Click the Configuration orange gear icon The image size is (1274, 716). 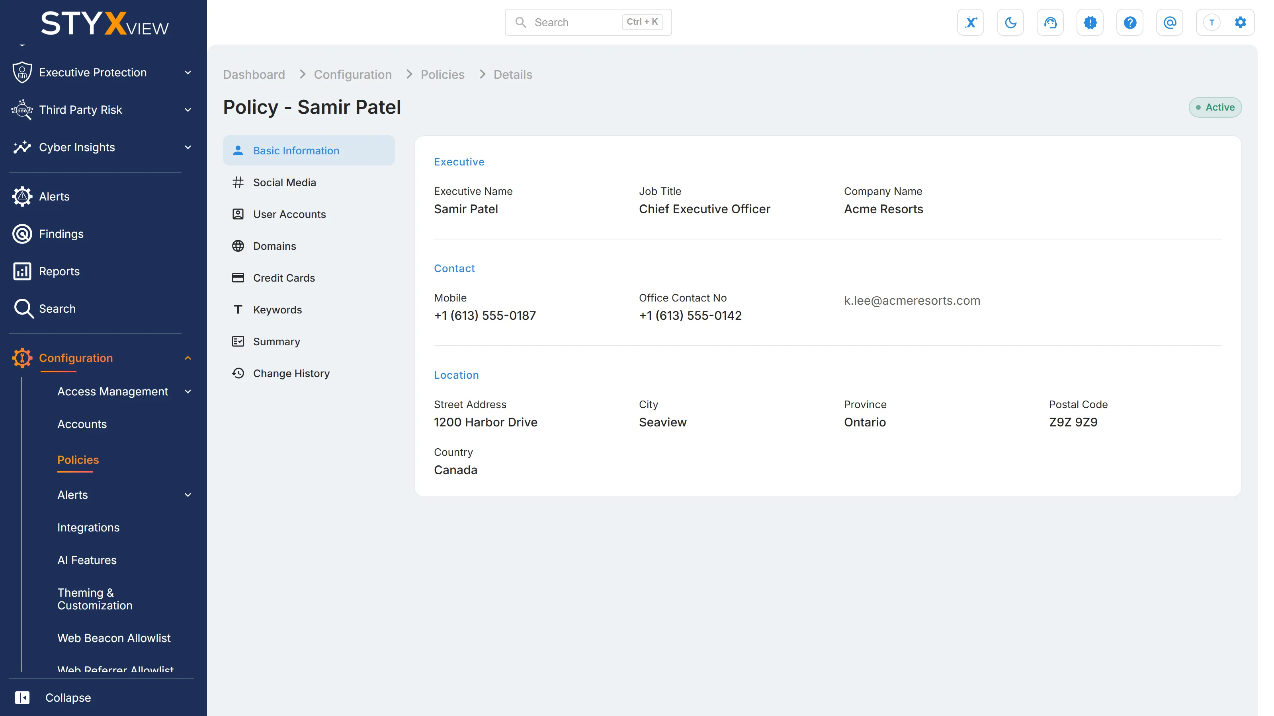point(22,358)
